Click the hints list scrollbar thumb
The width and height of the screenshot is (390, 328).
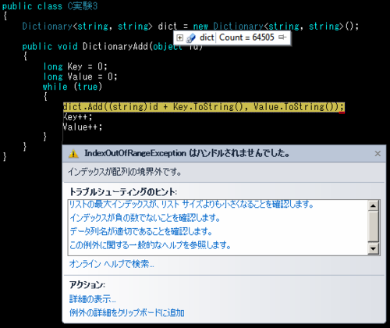pos(373,226)
